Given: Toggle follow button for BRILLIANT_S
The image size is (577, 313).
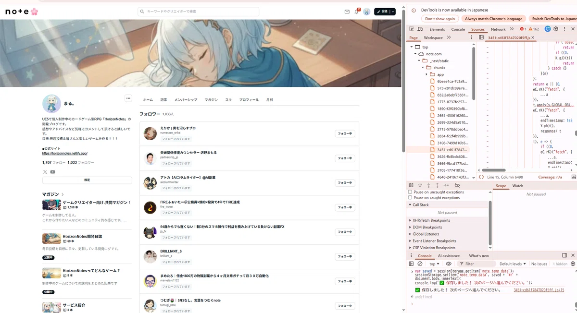Looking at the screenshot, I should coord(345,256).
